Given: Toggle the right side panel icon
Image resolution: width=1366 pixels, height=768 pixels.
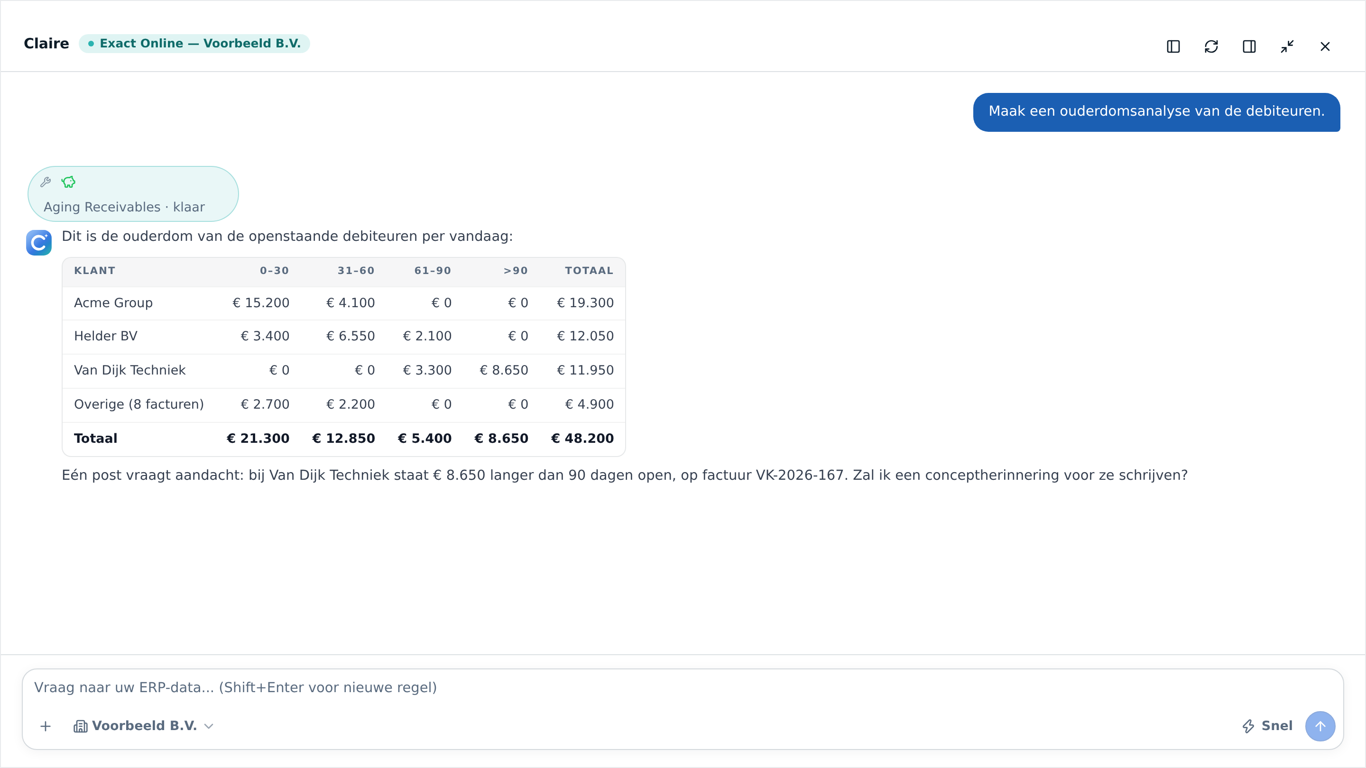Looking at the screenshot, I should click(x=1249, y=46).
